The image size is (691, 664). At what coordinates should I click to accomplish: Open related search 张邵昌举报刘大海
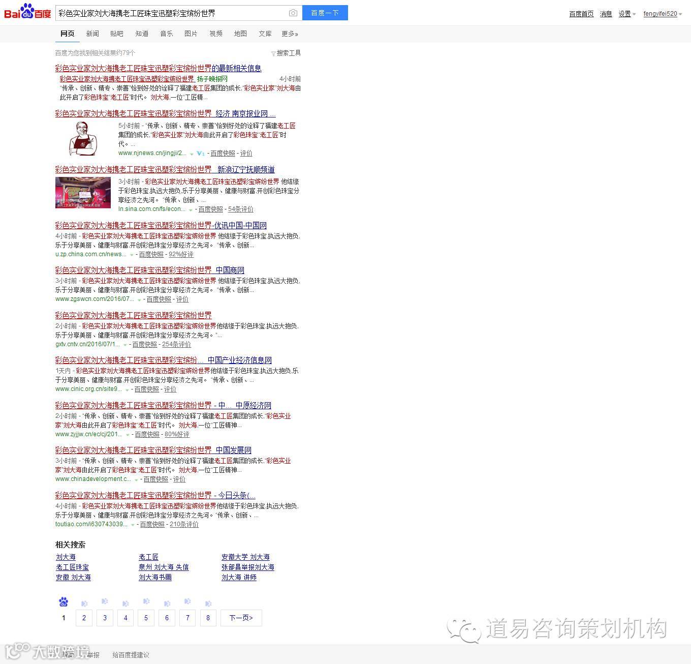(x=248, y=567)
